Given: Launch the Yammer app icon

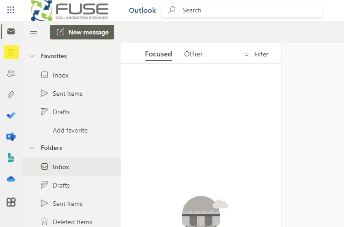Looking at the screenshot, I should [x=11, y=137].
